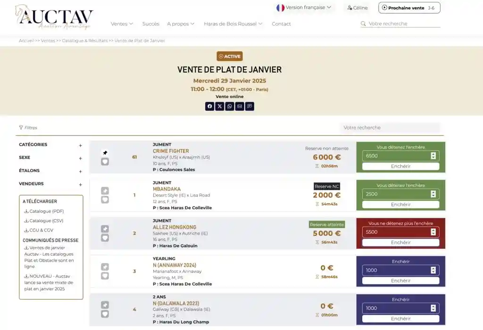Open the MBANDAKA lot page

tap(167, 189)
